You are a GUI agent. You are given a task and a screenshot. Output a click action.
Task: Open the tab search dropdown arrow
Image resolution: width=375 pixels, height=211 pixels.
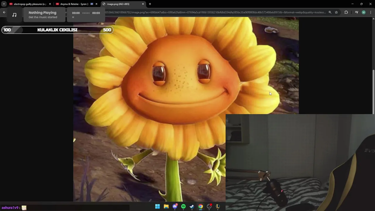coord(4,4)
